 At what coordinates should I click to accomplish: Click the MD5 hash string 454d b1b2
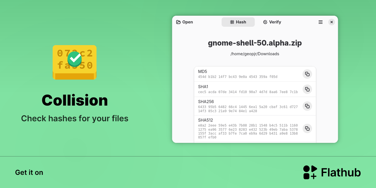pos(238,77)
